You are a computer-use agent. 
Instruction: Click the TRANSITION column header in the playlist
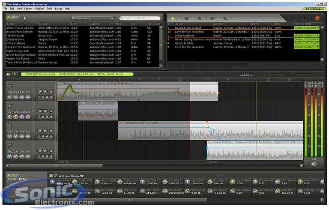coord(307,24)
